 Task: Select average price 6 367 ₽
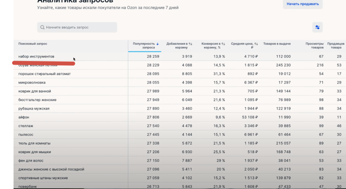pyautogui.click(x=251, y=82)
